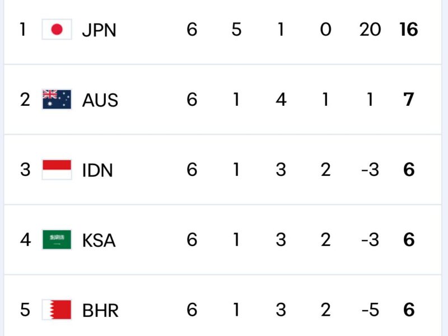Open the AUS team link
This screenshot has width=448, height=336.
coord(100,100)
